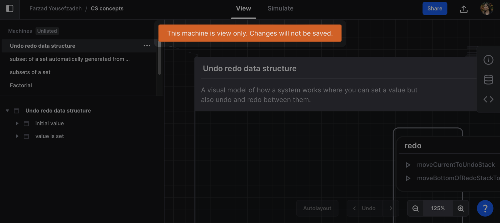The height and width of the screenshot is (223, 500).
Task: Select the View tab
Action: click(243, 9)
